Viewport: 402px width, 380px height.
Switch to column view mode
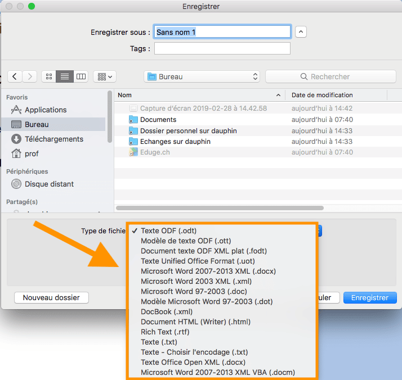pyautogui.click(x=81, y=76)
